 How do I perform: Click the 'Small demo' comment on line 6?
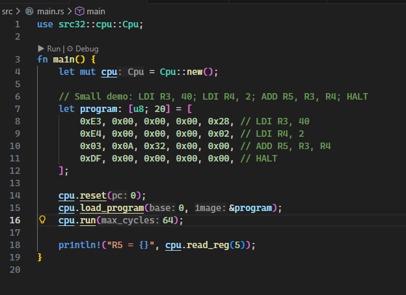pyautogui.click(x=213, y=96)
